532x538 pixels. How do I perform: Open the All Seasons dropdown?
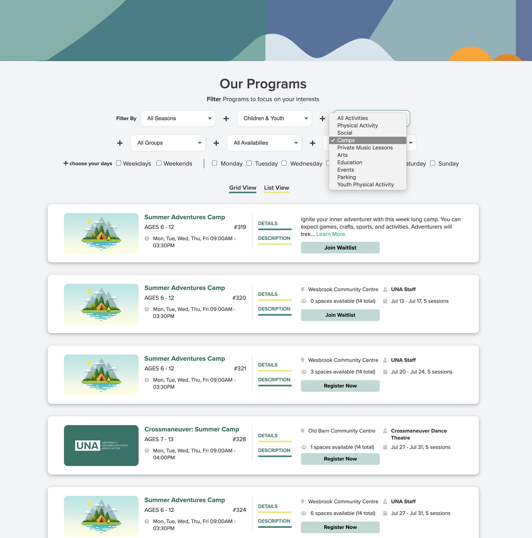tap(178, 118)
